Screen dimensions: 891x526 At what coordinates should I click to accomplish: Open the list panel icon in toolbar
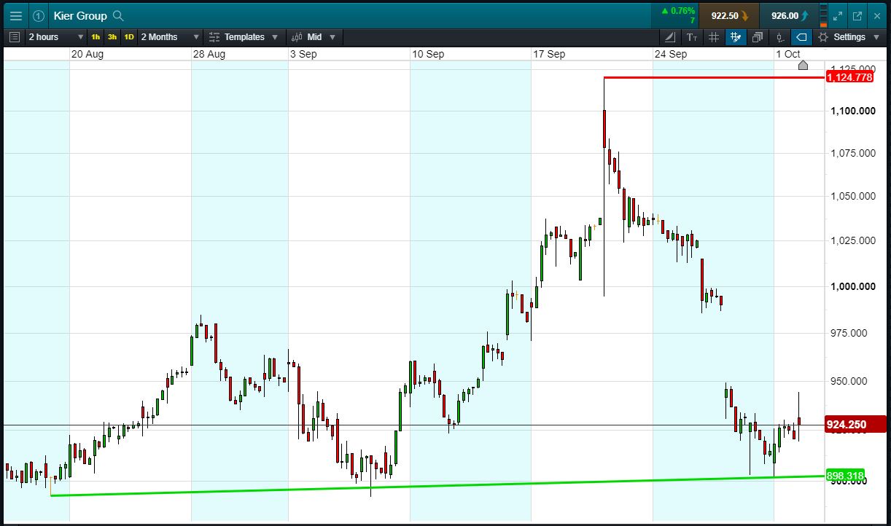point(15,37)
